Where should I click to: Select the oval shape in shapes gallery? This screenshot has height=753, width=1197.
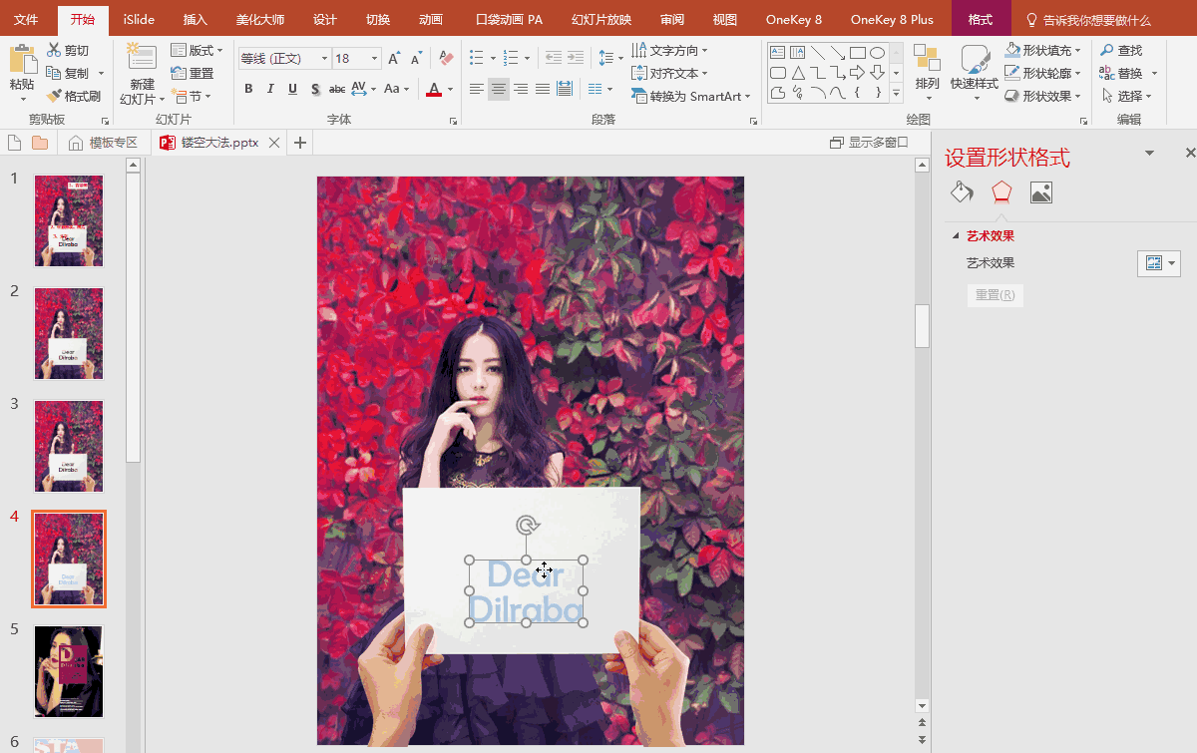coord(878,53)
